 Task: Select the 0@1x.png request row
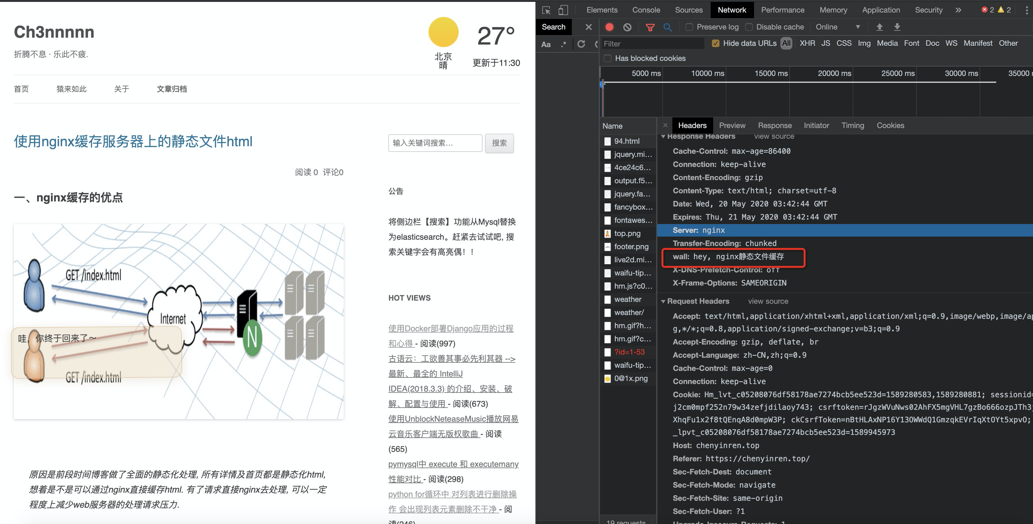click(628, 379)
